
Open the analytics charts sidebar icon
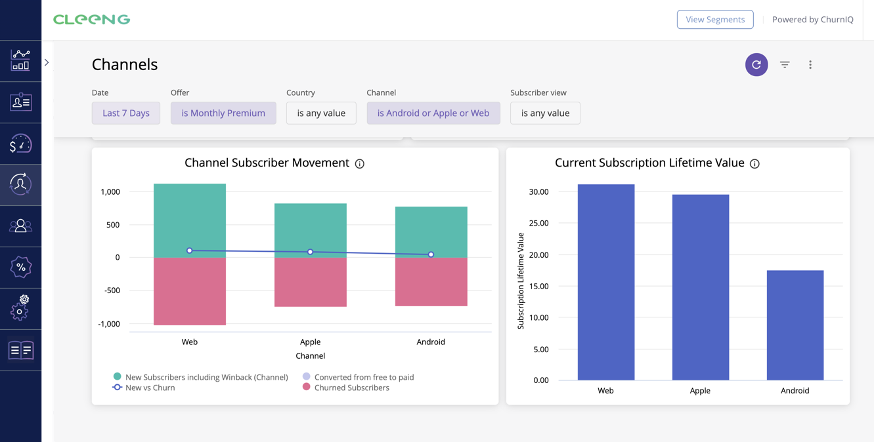(20, 60)
